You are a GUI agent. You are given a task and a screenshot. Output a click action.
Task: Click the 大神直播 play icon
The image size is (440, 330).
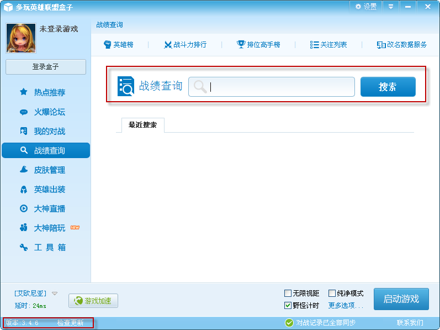(x=24, y=208)
